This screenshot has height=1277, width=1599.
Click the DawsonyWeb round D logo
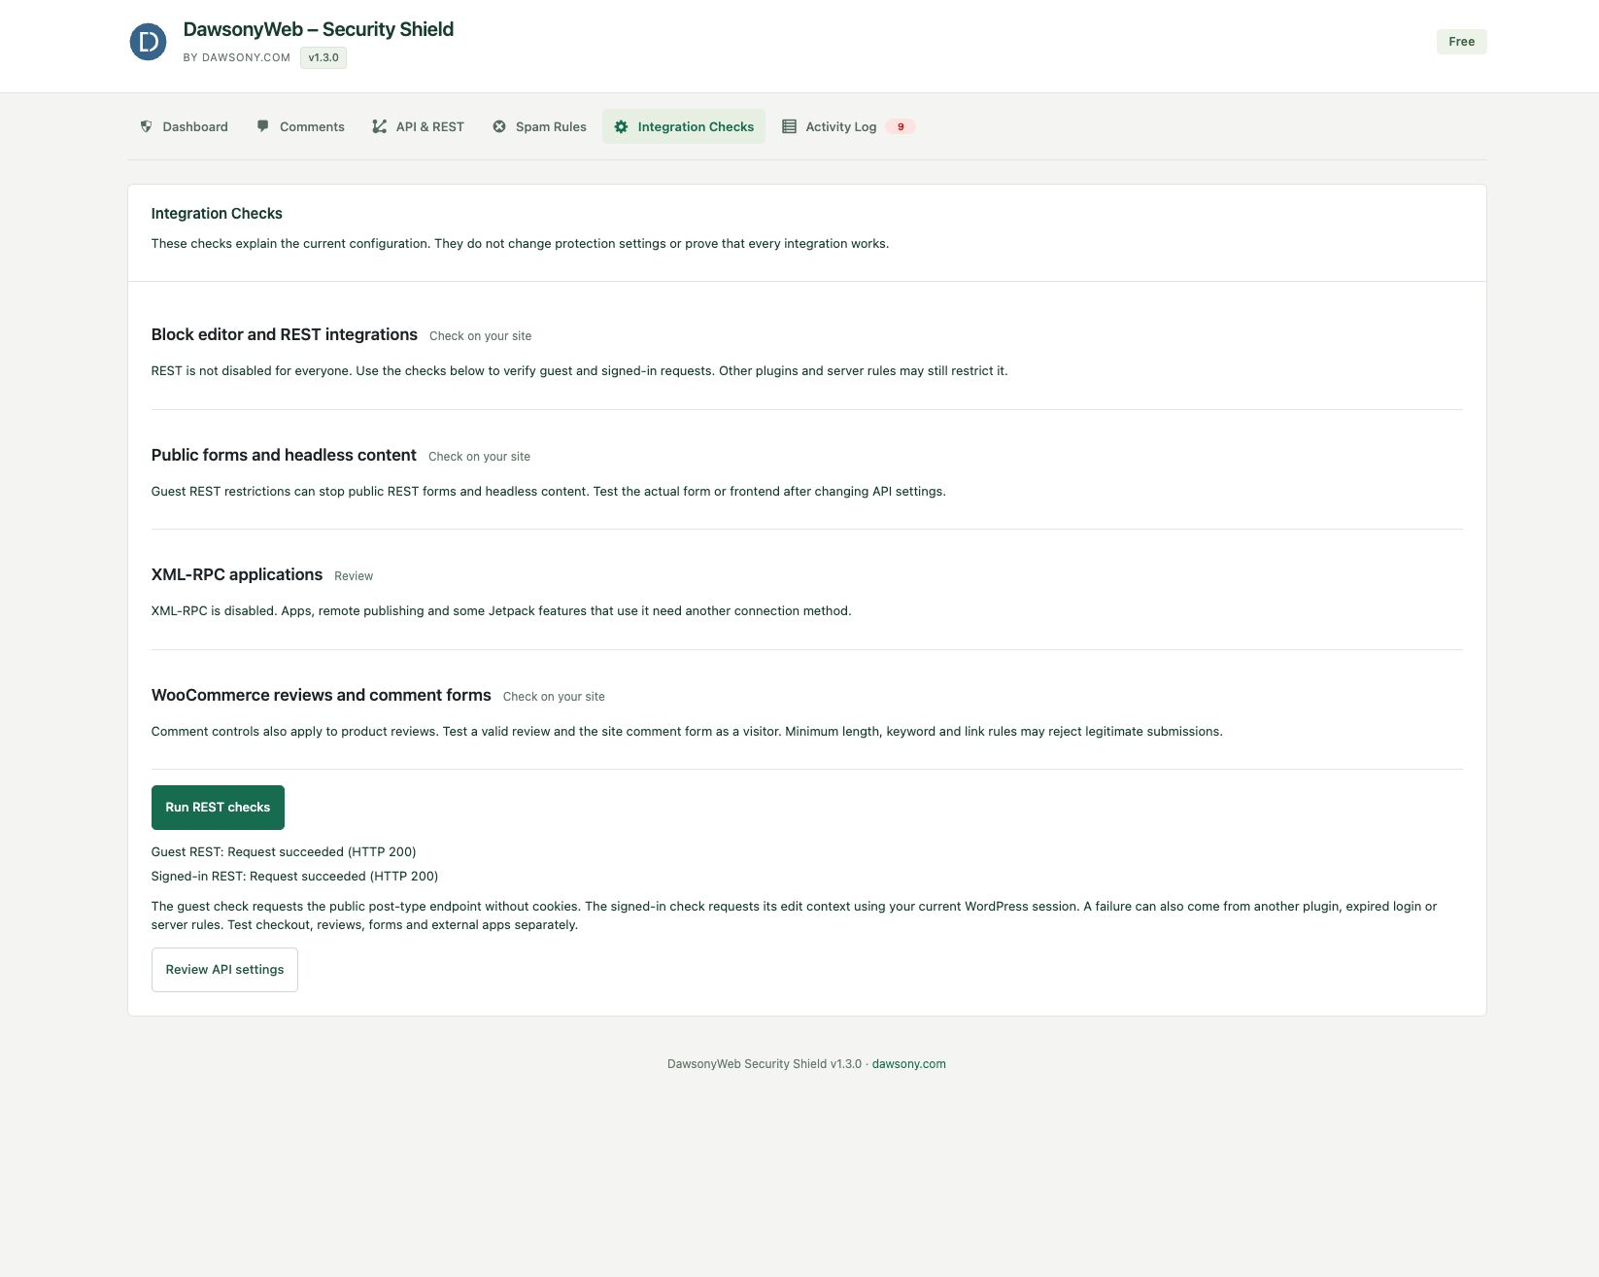pos(149,42)
